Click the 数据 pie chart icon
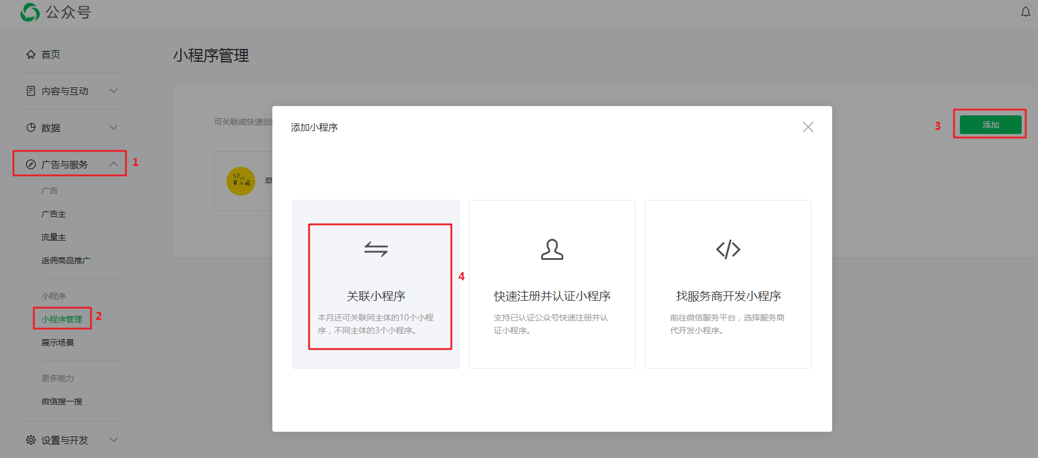 [x=31, y=128]
